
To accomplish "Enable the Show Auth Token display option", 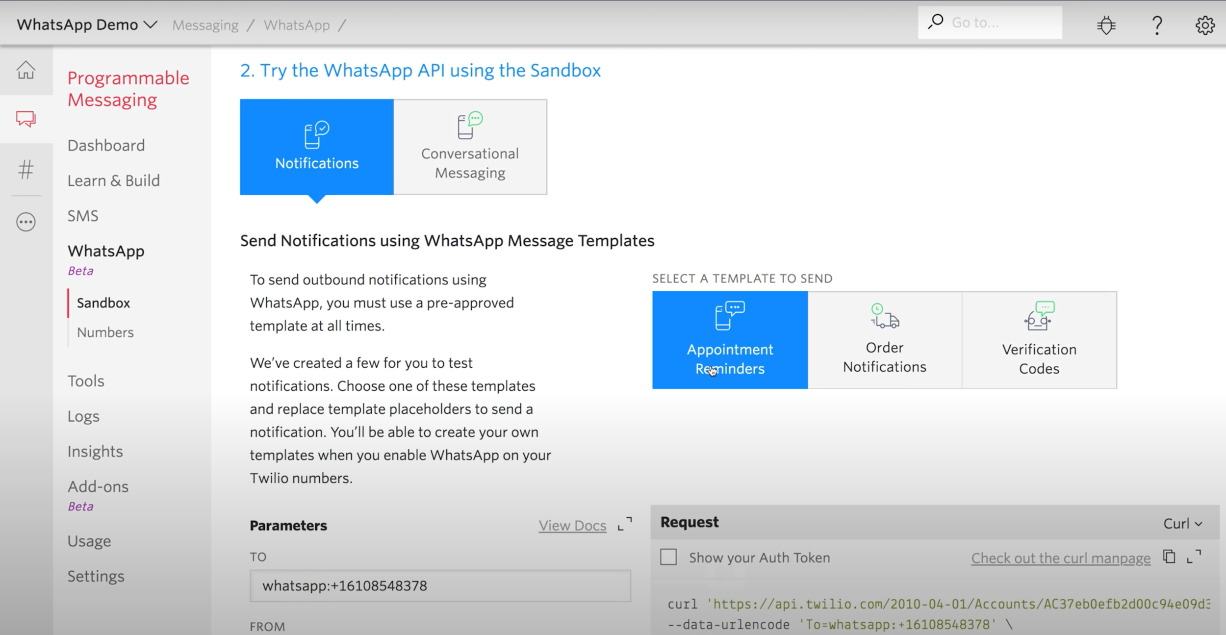I will [x=669, y=557].
